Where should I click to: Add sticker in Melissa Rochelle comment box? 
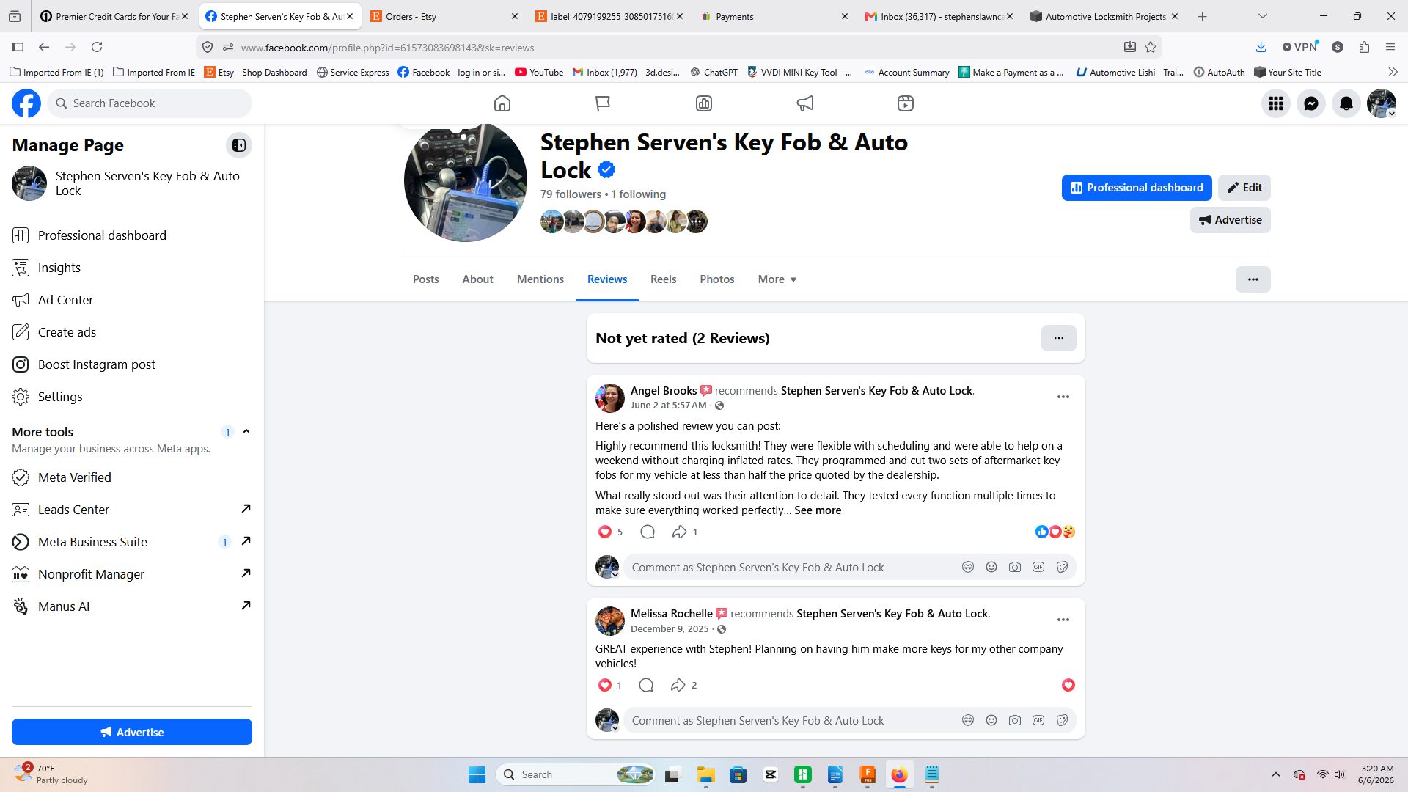point(1062,720)
